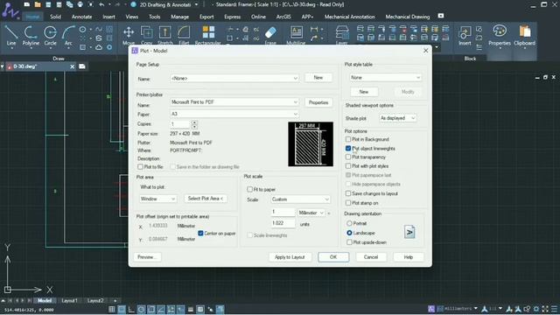This screenshot has width=560, height=315.
Task: Uncheck Plot object lineweights
Action: tap(348, 148)
